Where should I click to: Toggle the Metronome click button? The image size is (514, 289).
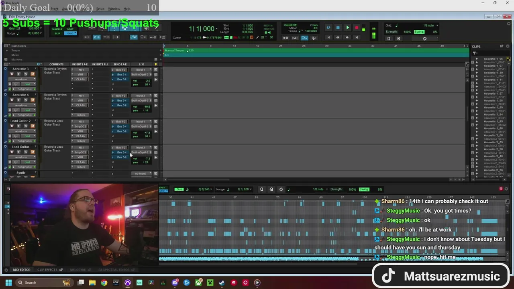[x=295, y=38]
